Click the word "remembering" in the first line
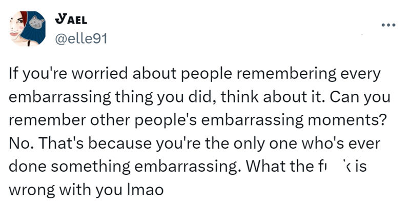The image size is (410, 208). (x=286, y=74)
